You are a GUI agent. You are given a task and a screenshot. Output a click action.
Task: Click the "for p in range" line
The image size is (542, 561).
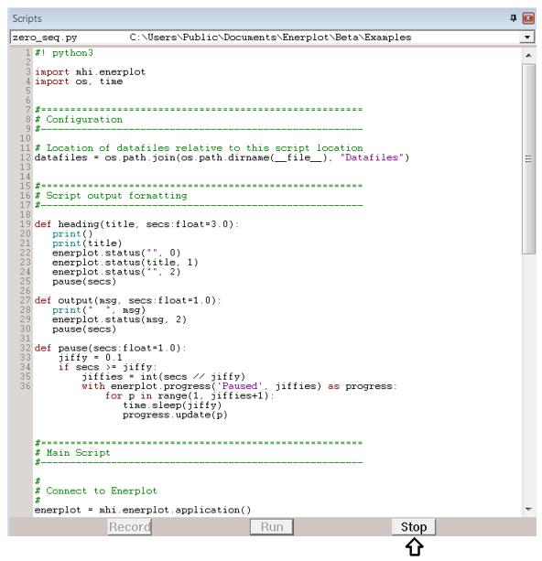[190, 395]
